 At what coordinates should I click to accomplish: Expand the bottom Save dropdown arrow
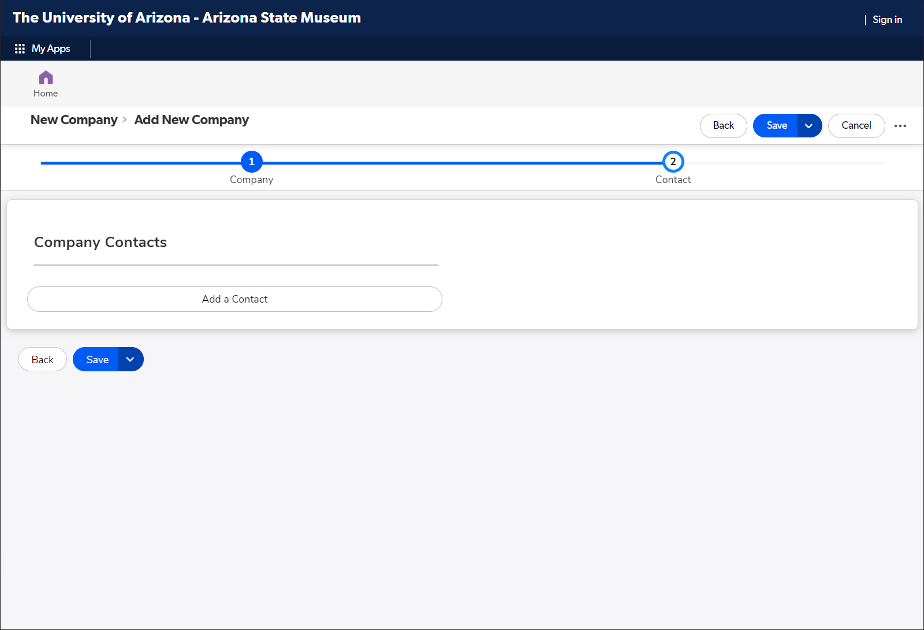coord(131,359)
